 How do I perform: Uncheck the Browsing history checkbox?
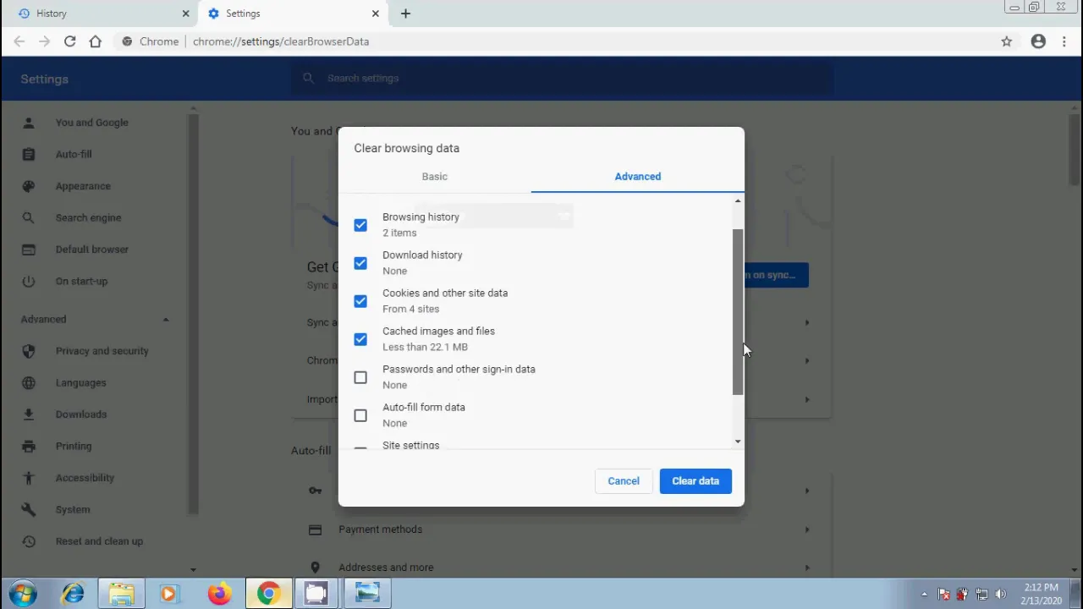coord(360,225)
